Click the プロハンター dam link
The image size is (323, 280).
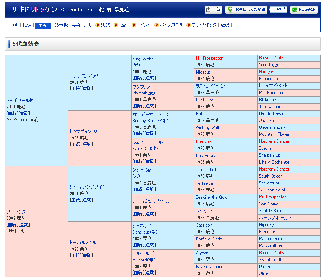(18, 212)
